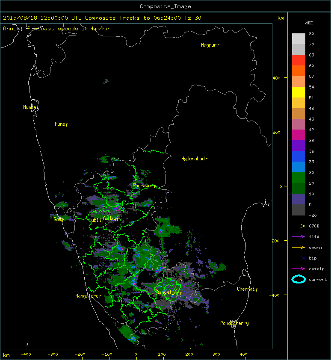The image size is (331, 360).
Task: Click the Mangalore city label
Action: click(87, 296)
